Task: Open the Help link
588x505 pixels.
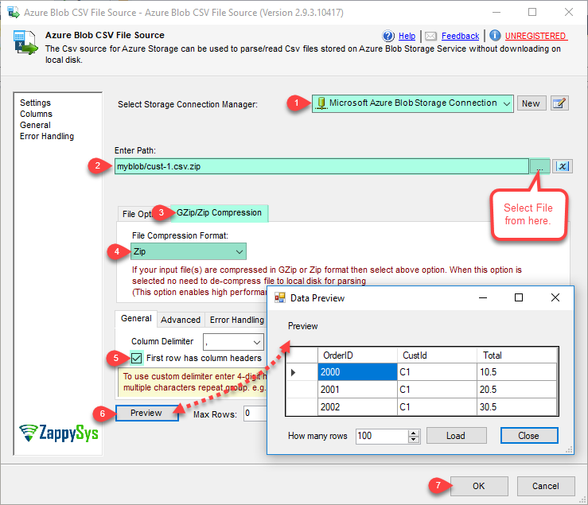Action: pyautogui.click(x=407, y=36)
